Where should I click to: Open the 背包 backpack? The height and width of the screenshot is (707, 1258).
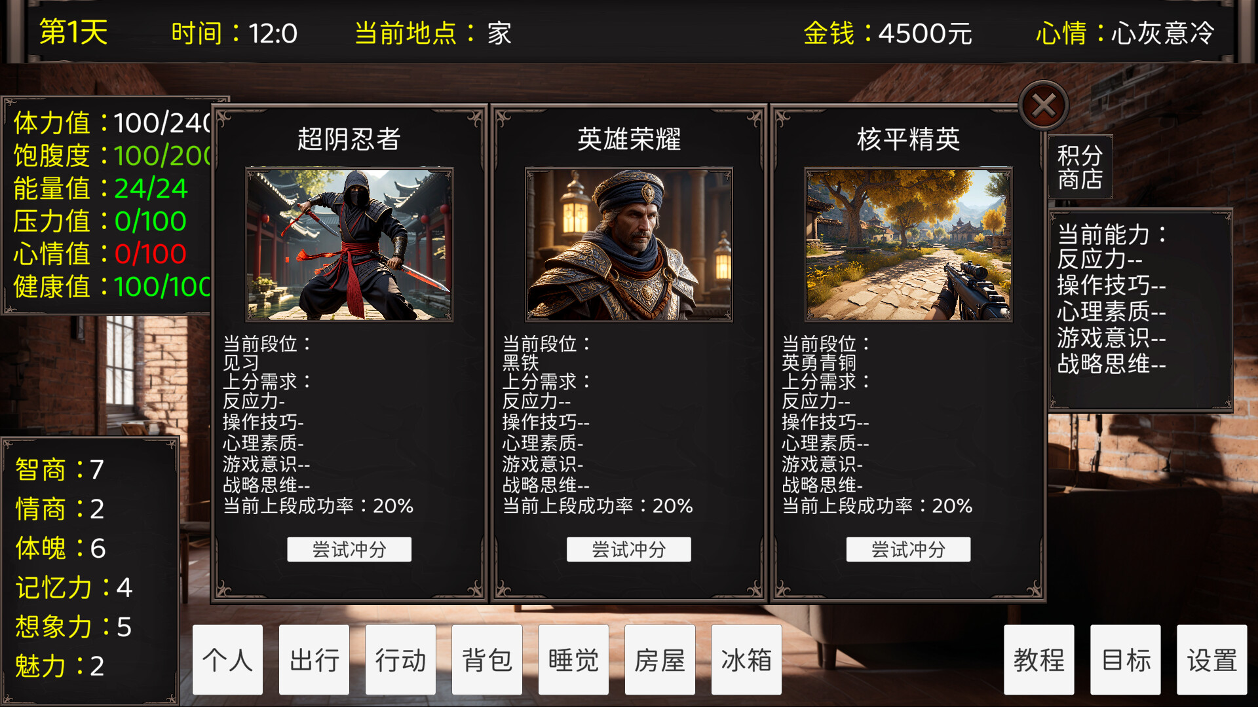[487, 660]
